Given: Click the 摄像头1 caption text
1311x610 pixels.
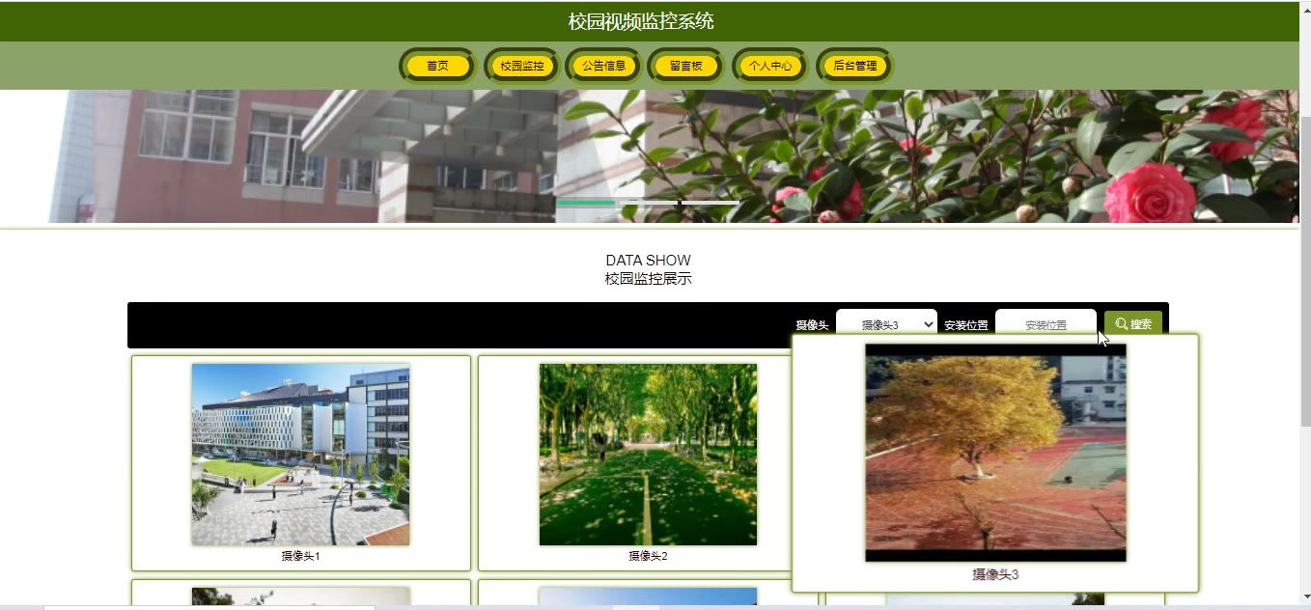Looking at the screenshot, I should 300,556.
